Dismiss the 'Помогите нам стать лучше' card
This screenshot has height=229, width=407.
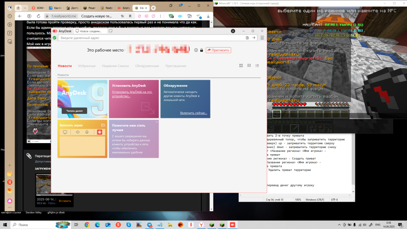pyautogui.click(x=157, y=122)
